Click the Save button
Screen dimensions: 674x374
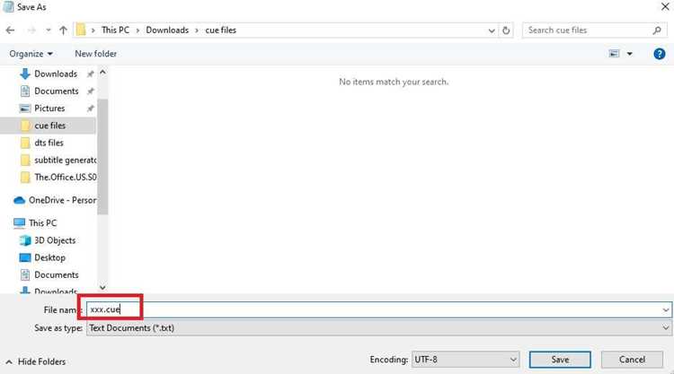click(x=560, y=360)
